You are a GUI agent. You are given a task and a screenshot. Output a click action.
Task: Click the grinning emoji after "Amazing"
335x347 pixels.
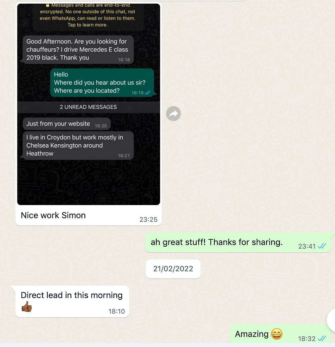[277, 334]
